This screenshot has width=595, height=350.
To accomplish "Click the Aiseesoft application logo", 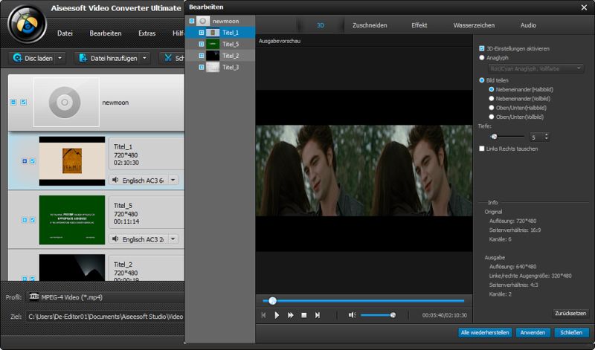I will [x=27, y=25].
